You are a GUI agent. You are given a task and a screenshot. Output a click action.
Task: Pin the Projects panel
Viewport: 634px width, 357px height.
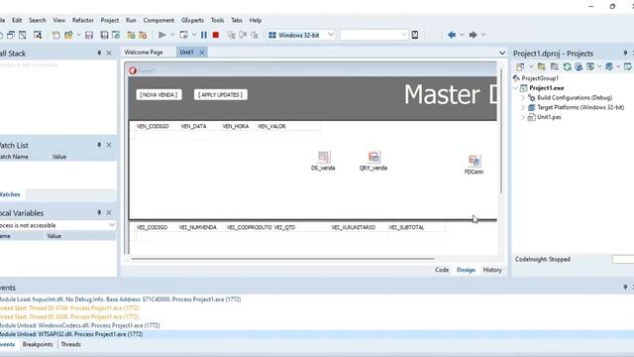[x=625, y=53]
